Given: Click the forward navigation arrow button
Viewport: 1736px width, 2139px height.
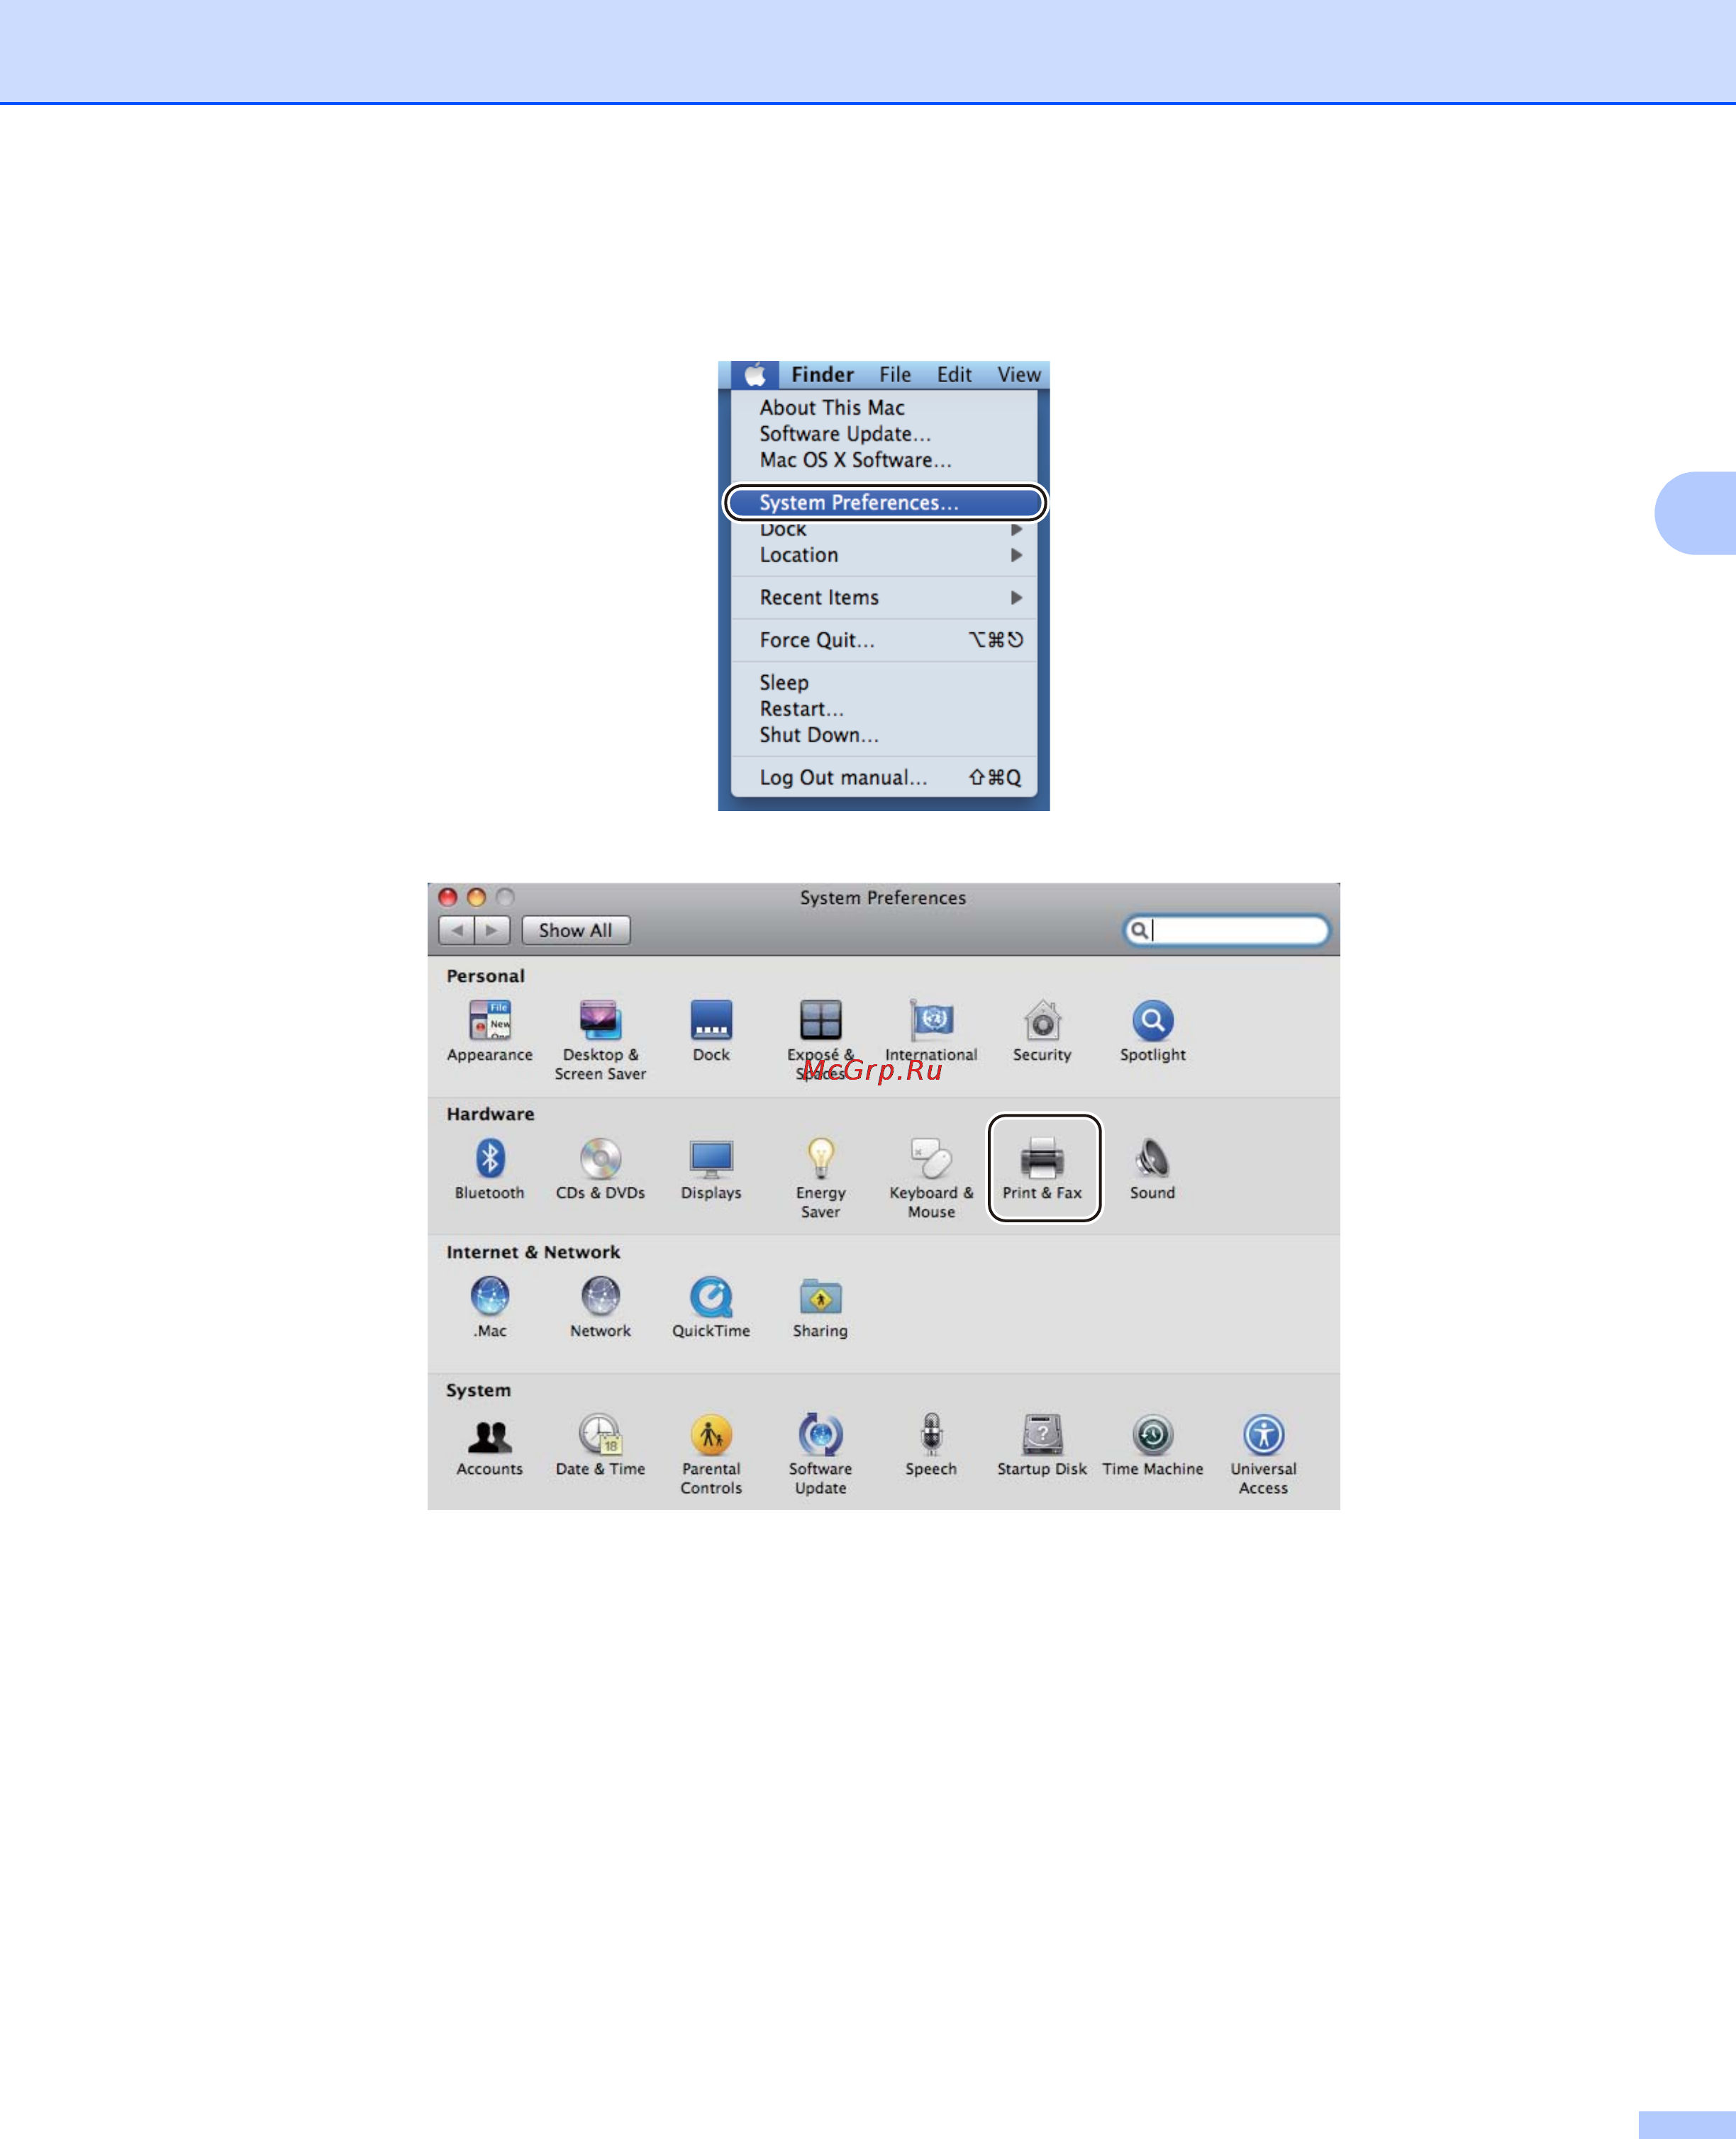Looking at the screenshot, I should click(492, 931).
